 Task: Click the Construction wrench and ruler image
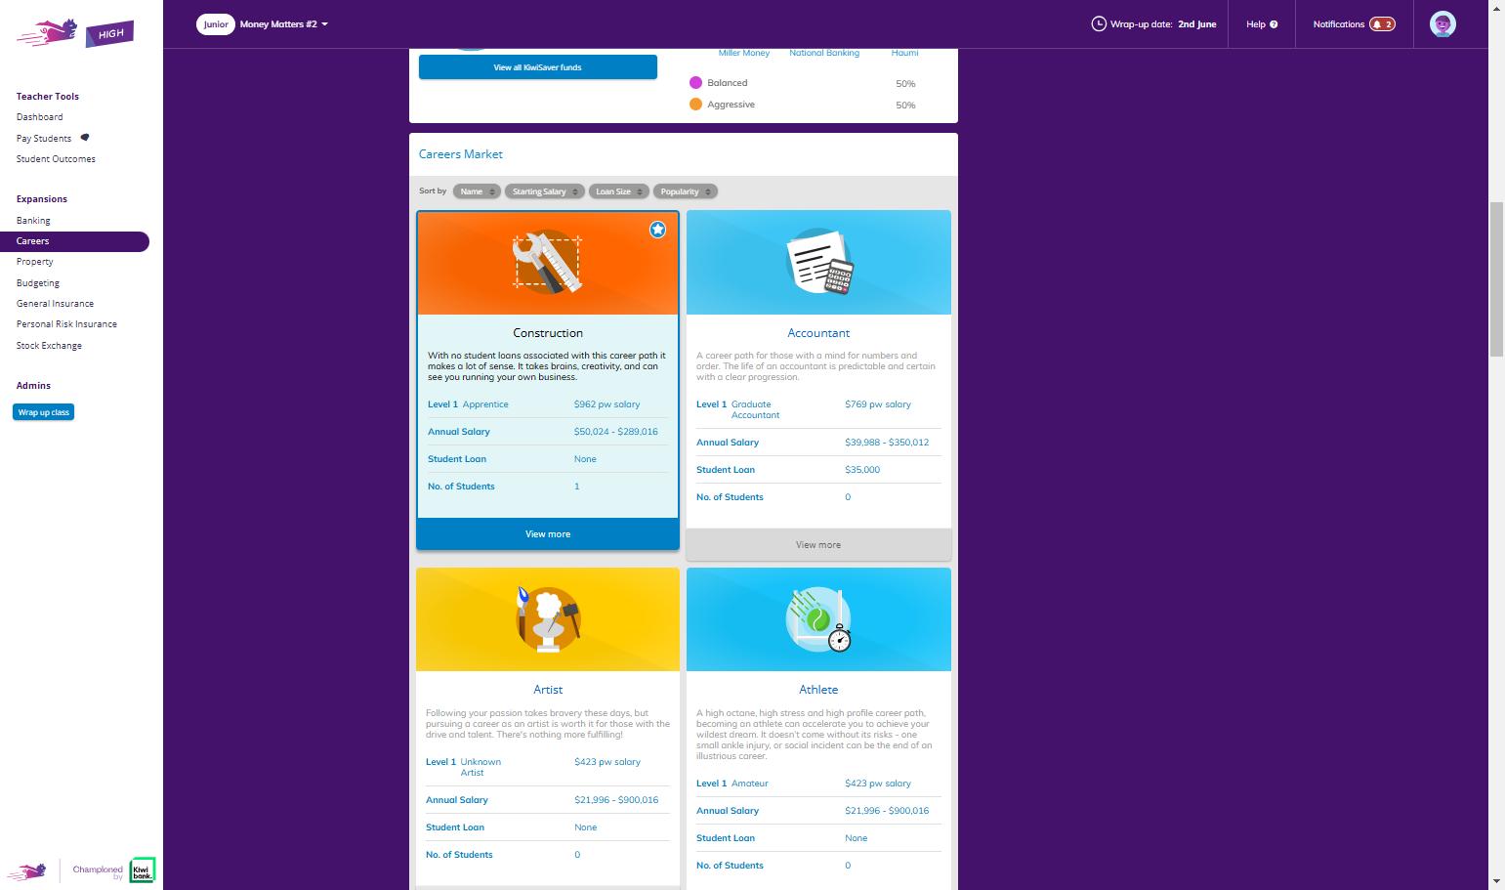click(548, 262)
